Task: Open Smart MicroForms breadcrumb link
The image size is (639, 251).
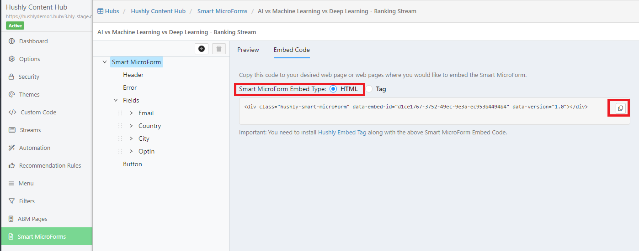Action: 222,11
